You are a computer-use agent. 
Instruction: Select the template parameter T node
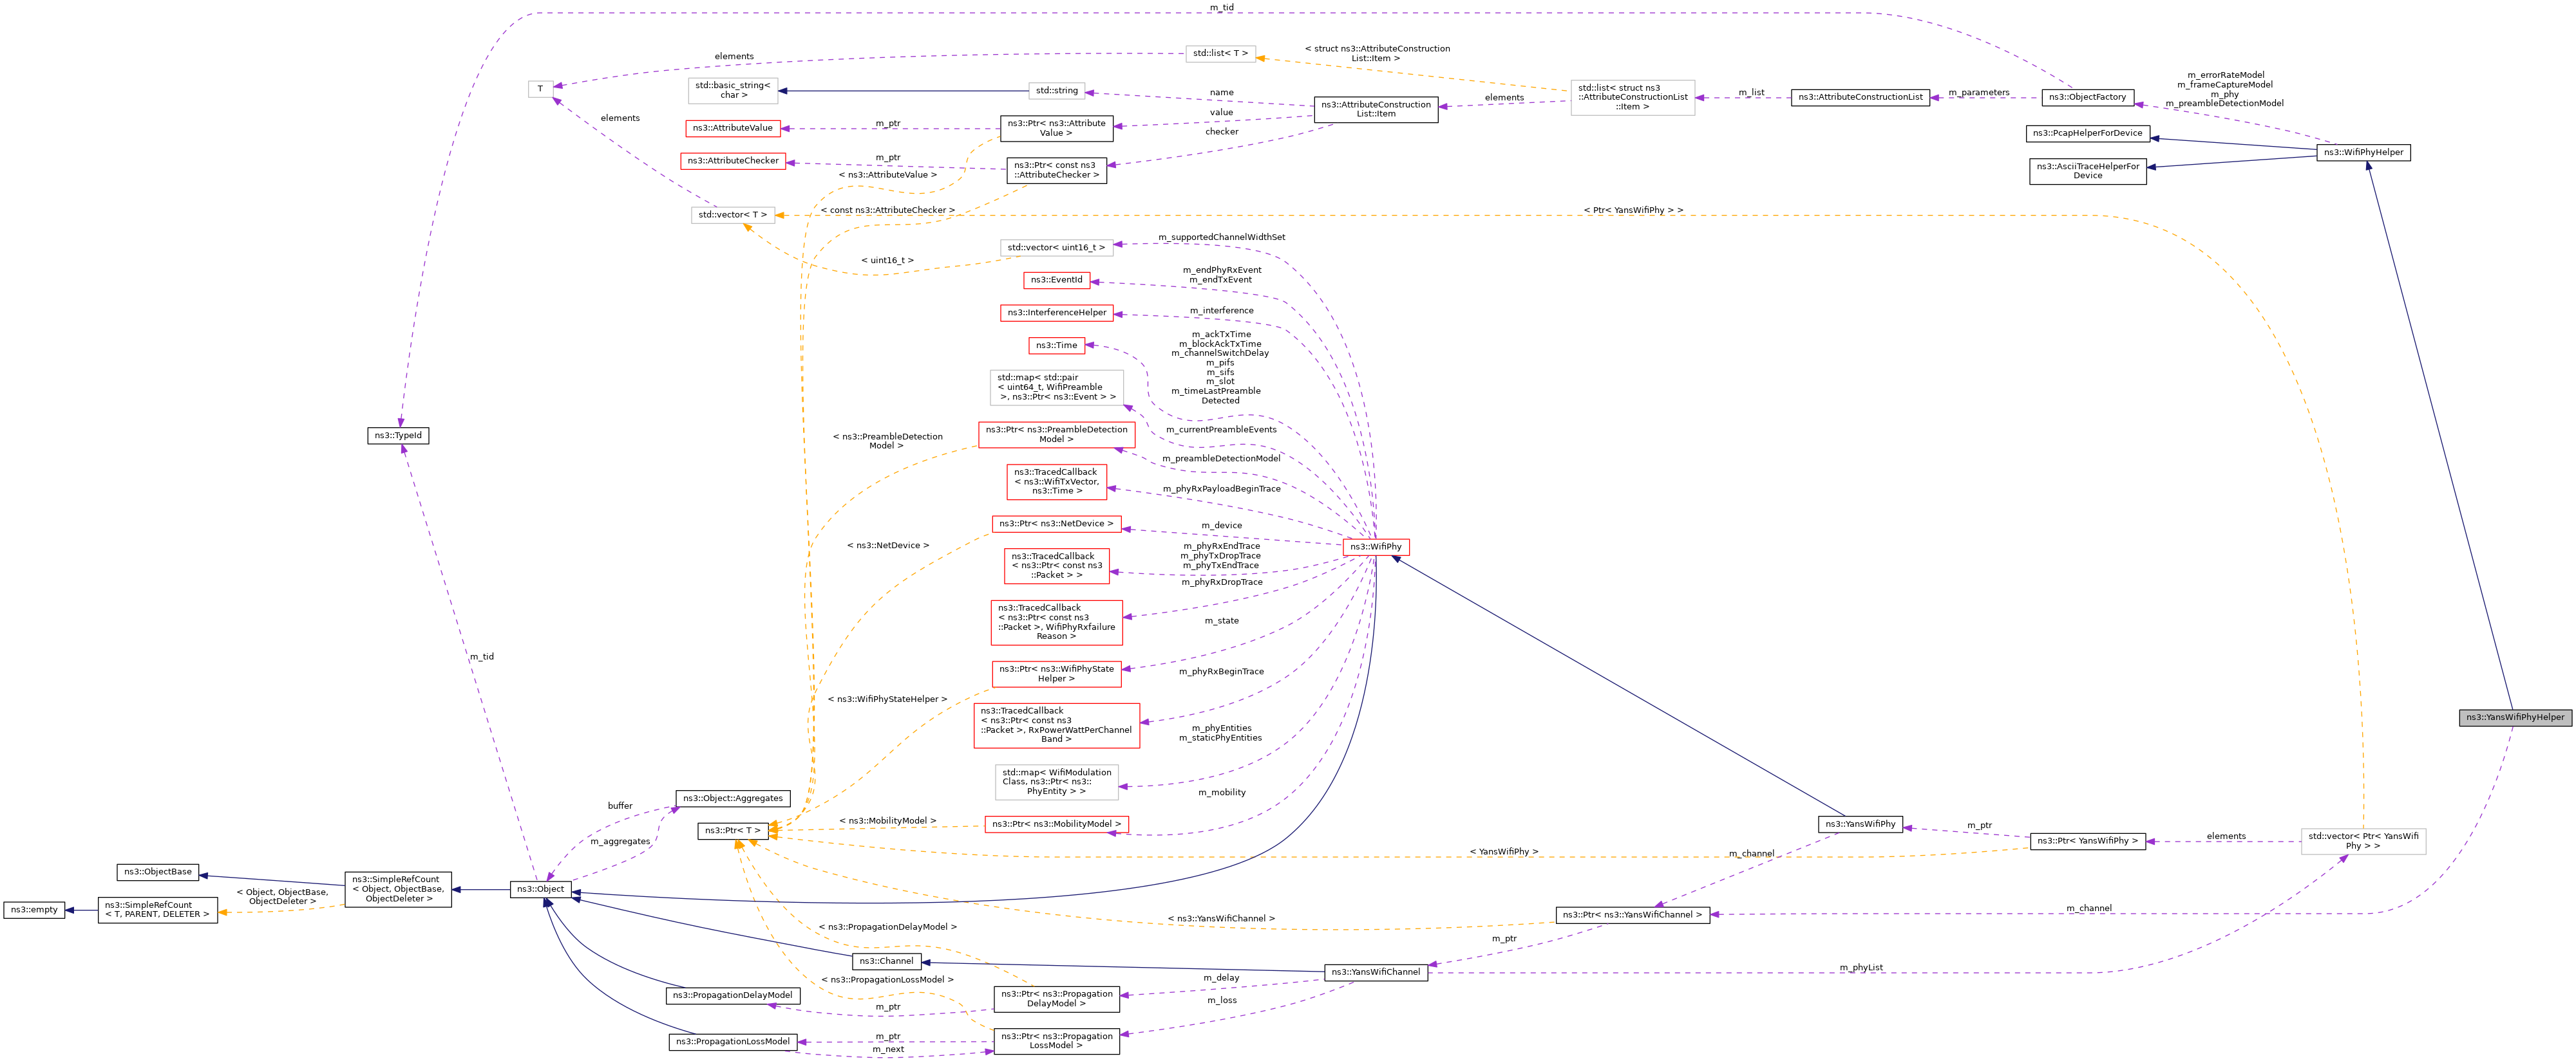pos(540,89)
